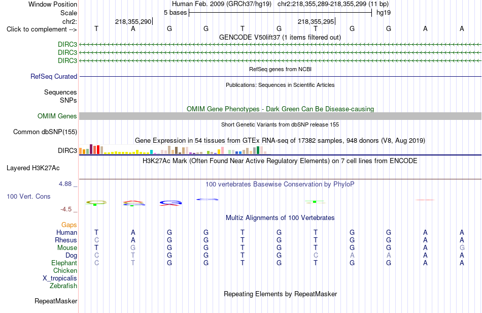Click the chr2:218,355,289-218,355,299 window position header text
This screenshot has width=482, height=313.
333,4
